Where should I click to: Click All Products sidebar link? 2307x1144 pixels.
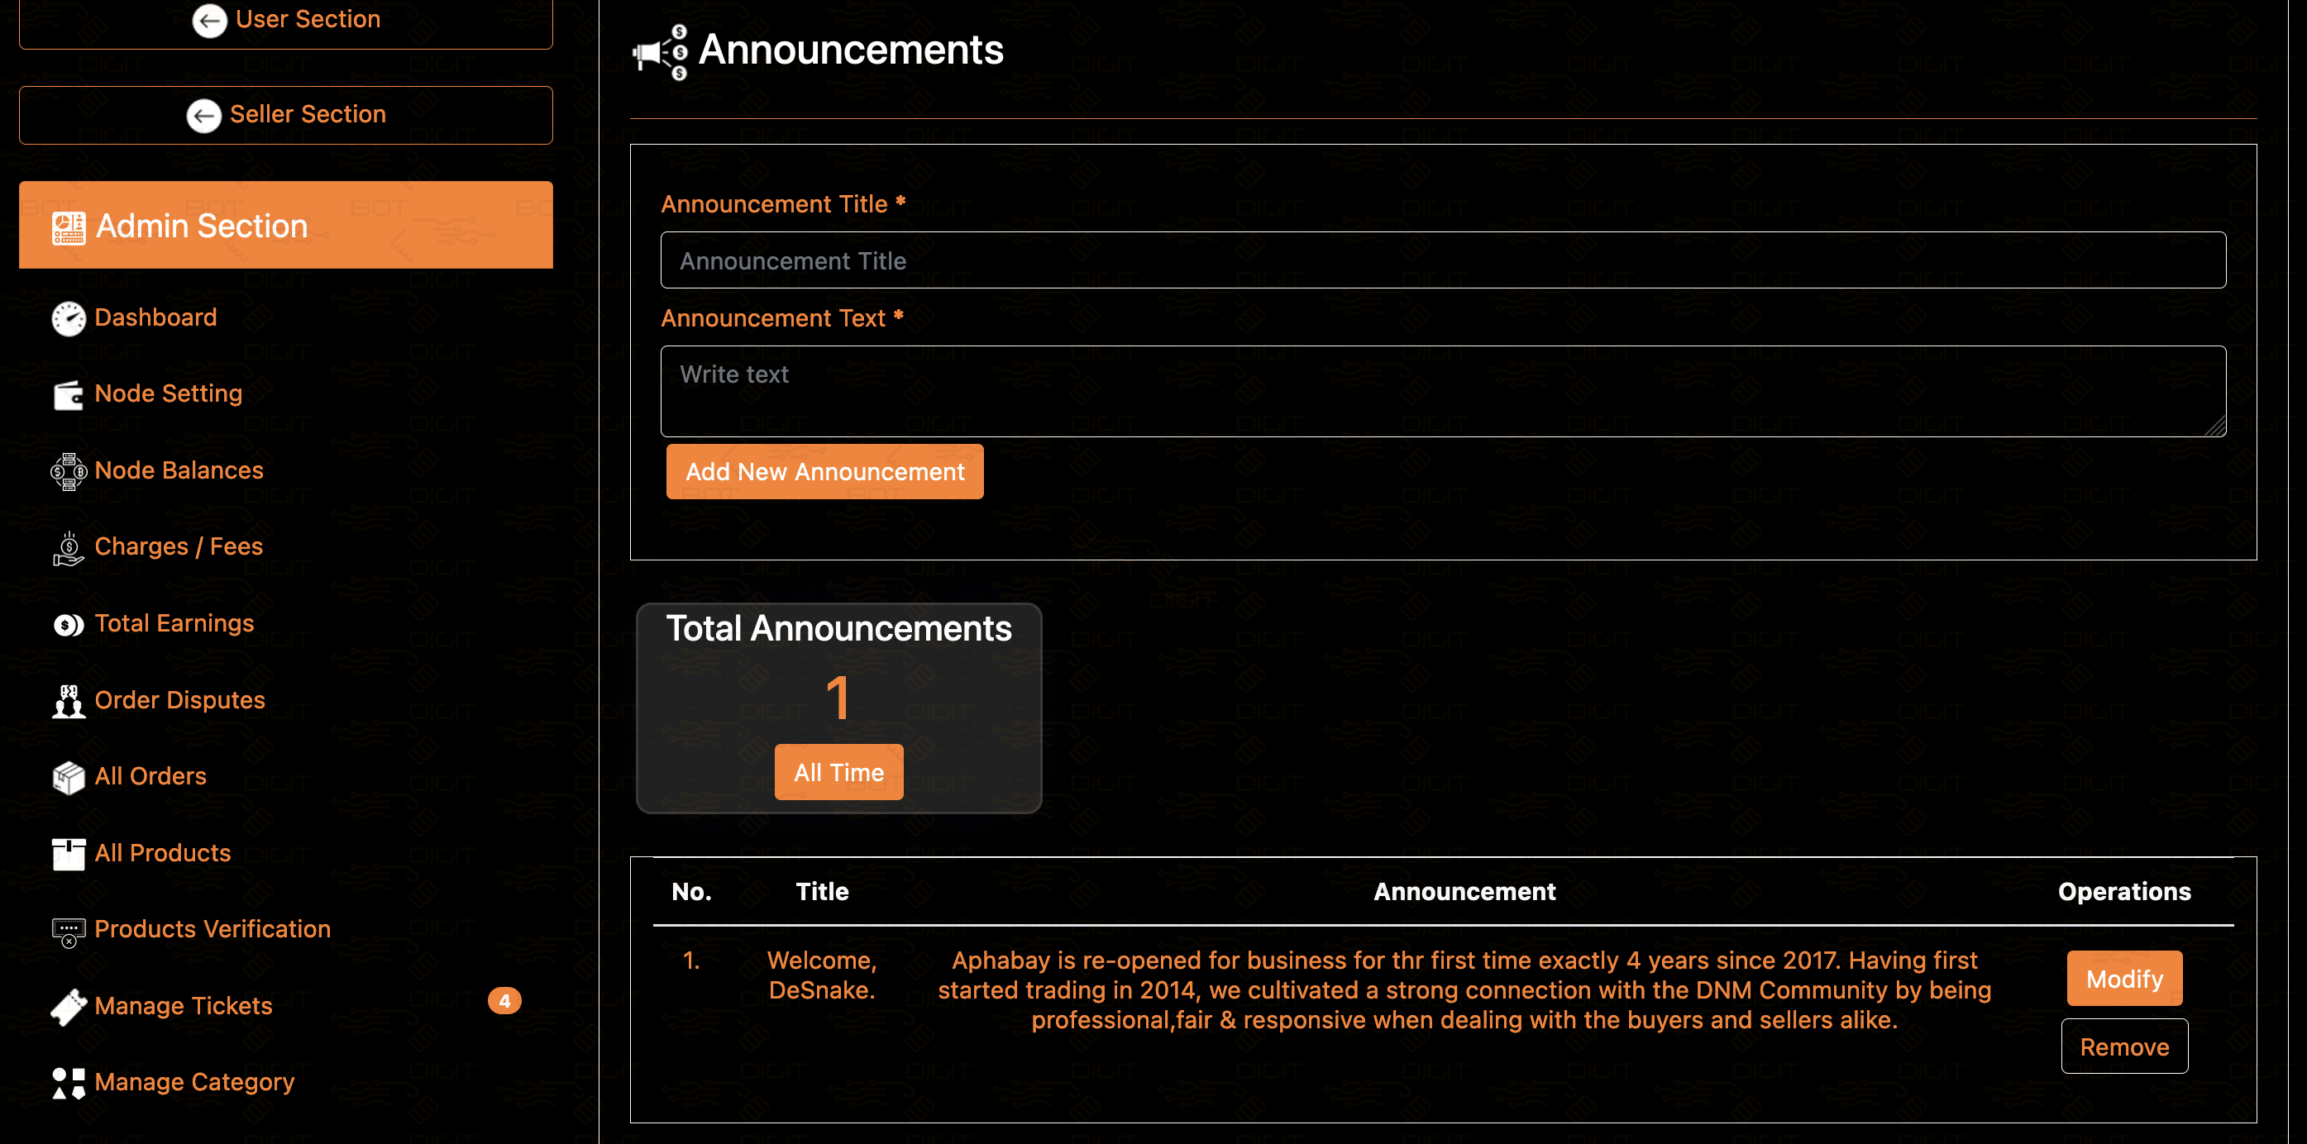click(162, 851)
